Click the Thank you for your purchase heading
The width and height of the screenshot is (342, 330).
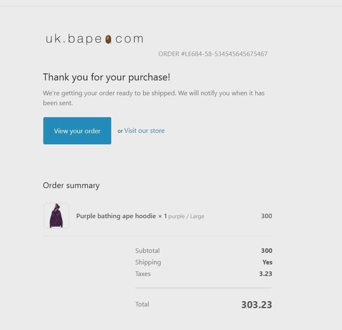point(106,77)
